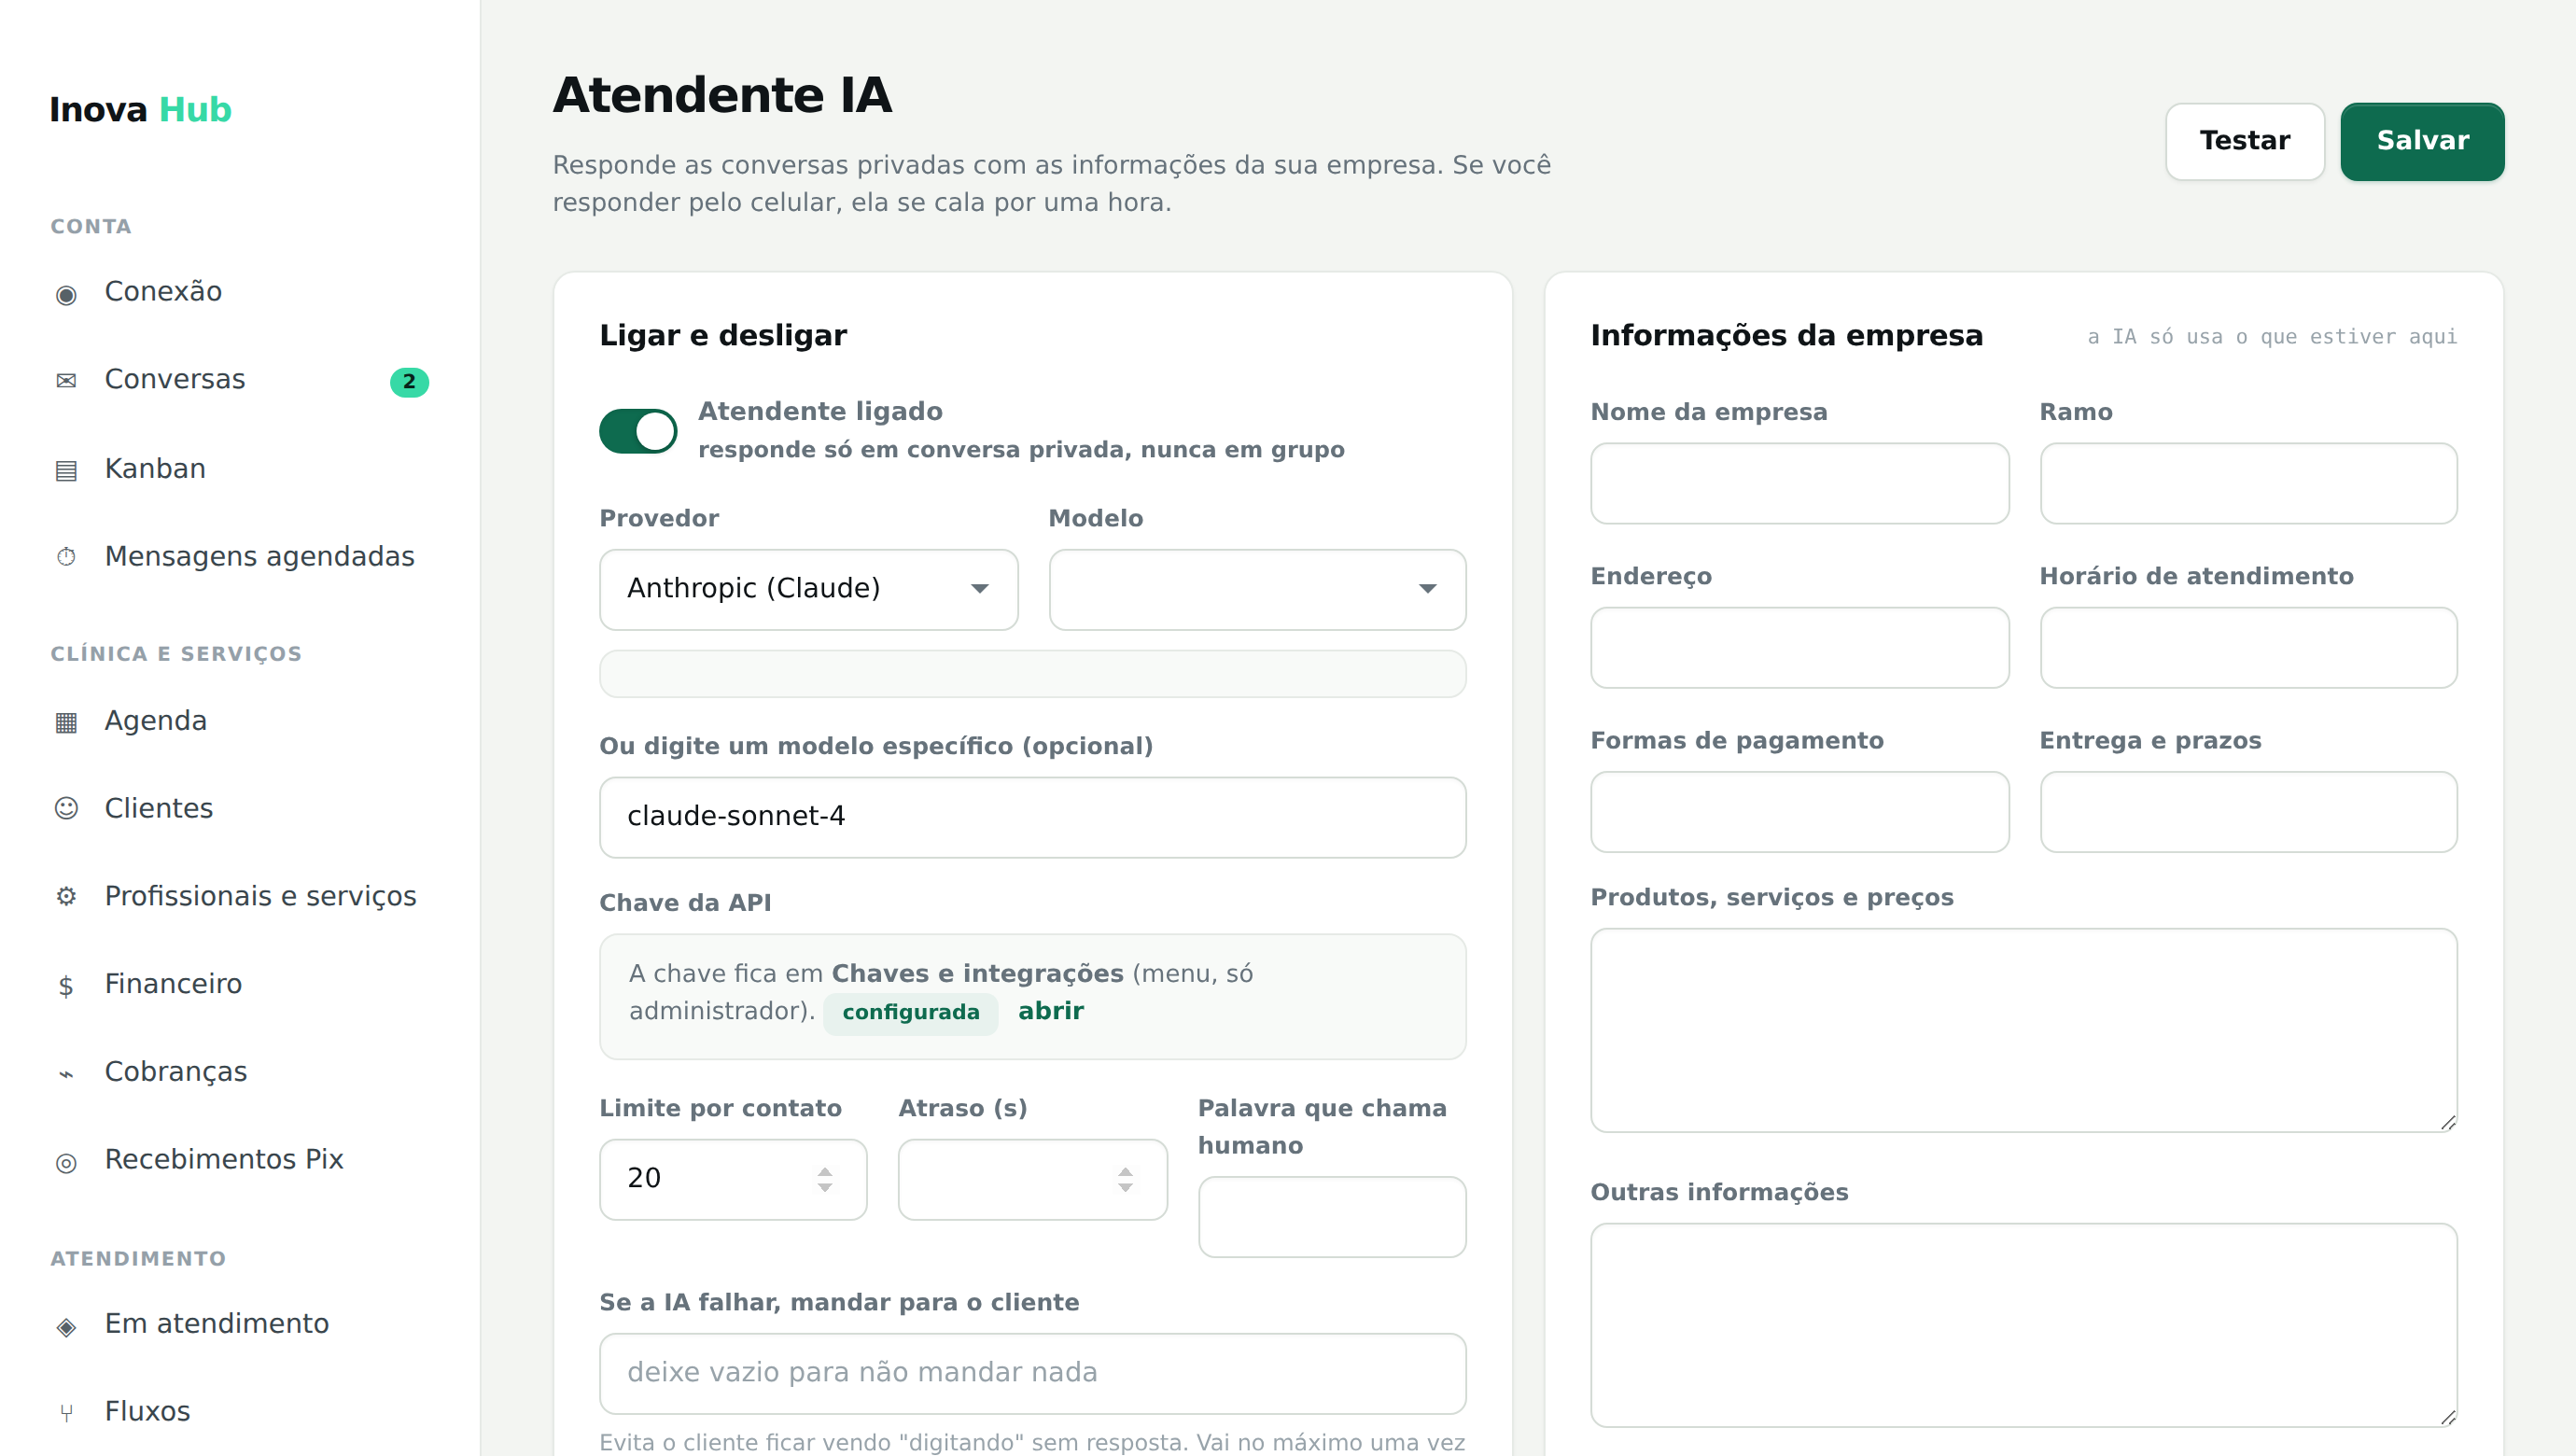Image resolution: width=2576 pixels, height=1456 pixels.
Task: Click the Recebimentos Pix icon
Action: coord(66,1161)
